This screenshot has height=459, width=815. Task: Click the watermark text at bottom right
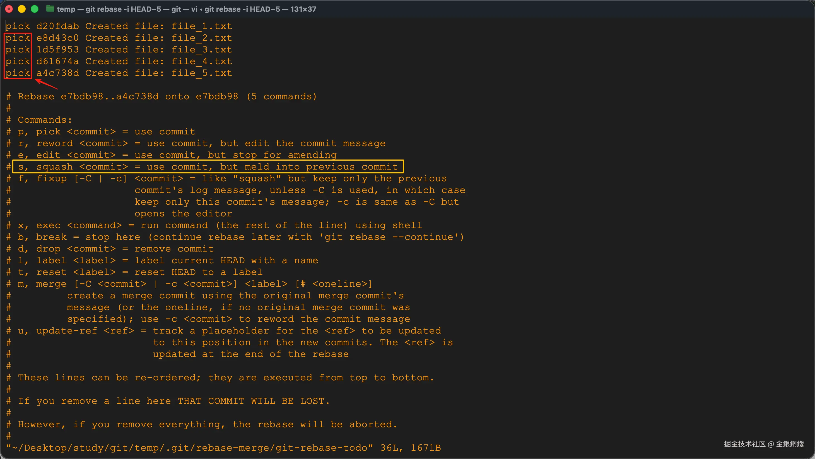764,444
